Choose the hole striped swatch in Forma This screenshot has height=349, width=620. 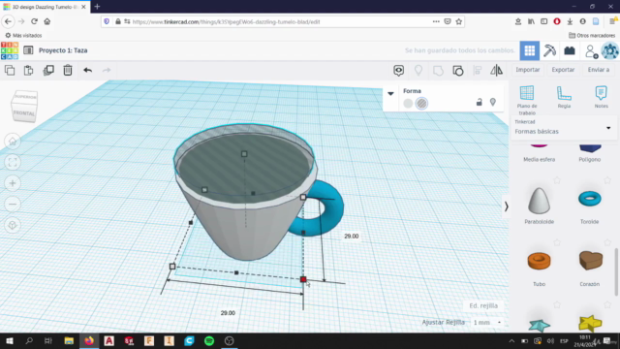coord(422,104)
